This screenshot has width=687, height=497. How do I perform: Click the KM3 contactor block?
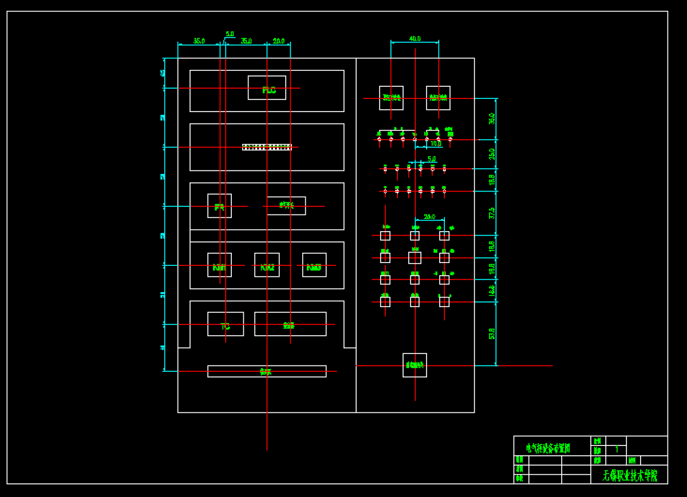pyautogui.click(x=314, y=266)
